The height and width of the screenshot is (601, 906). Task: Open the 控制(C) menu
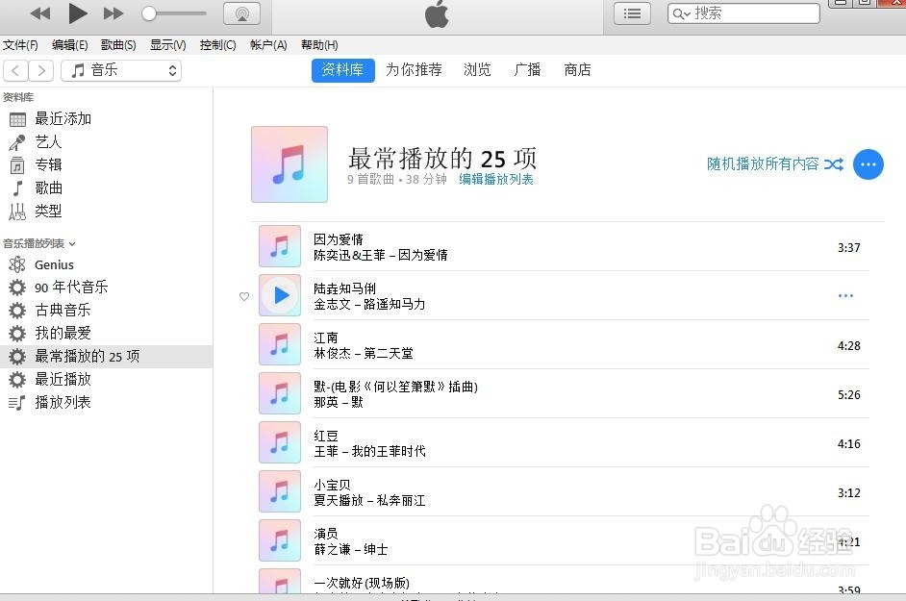[217, 45]
